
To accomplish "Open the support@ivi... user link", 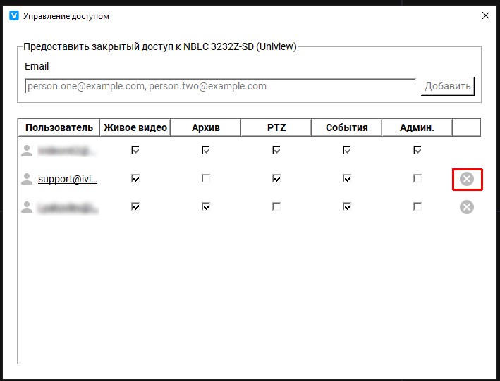I will pos(68,179).
